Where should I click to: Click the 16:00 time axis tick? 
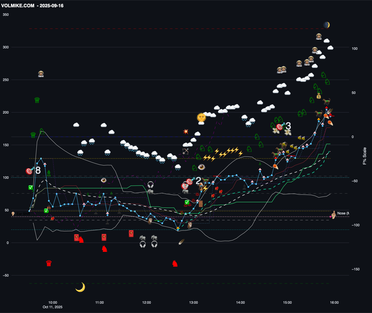(334, 303)
